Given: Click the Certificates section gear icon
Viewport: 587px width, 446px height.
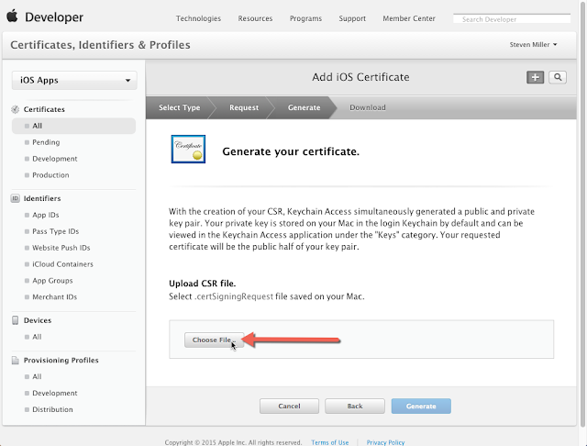Looking at the screenshot, I should [15, 109].
